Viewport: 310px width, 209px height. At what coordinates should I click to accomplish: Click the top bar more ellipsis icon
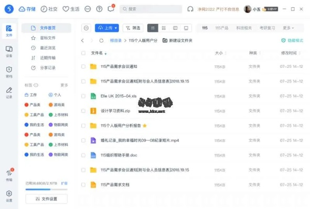pyautogui.click(x=88, y=9)
